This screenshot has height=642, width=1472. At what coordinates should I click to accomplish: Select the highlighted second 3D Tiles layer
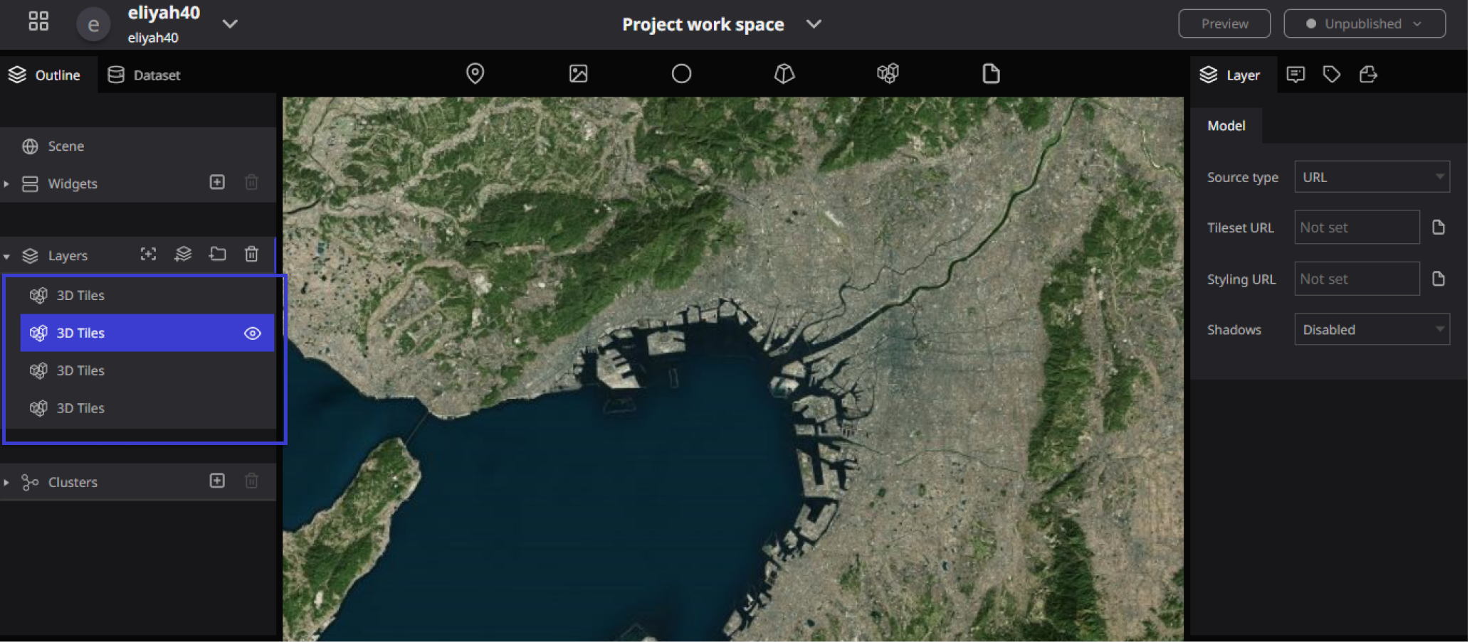click(147, 333)
